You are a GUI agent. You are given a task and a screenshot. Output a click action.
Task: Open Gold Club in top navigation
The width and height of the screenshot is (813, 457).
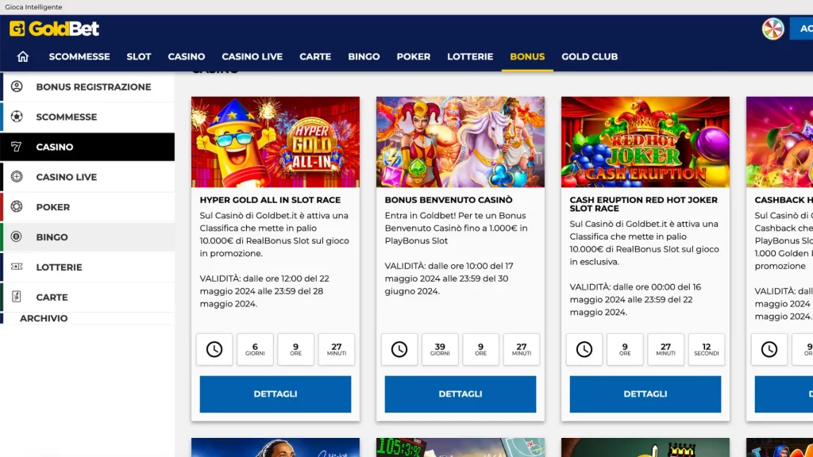coord(590,56)
